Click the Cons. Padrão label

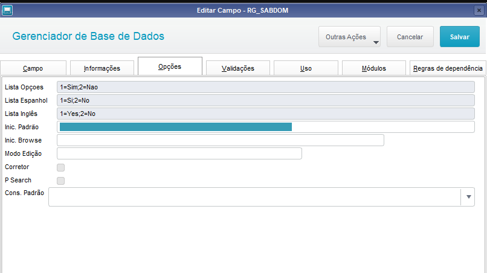(x=24, y=193)
